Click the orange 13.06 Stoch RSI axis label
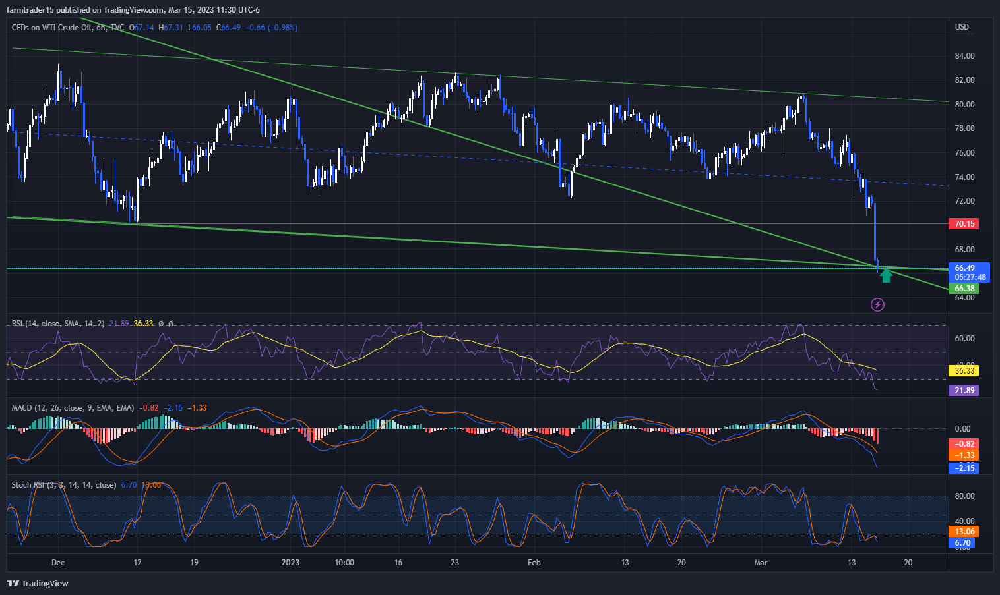The image size is (1000, 595). coord(963,532)
